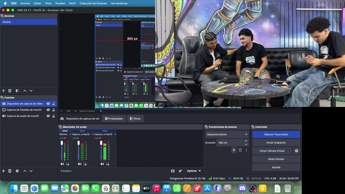This screenshot has width=345, height=194.
Task: Hide the Dispositivo de captura de video source
Action: coord(48,104)
